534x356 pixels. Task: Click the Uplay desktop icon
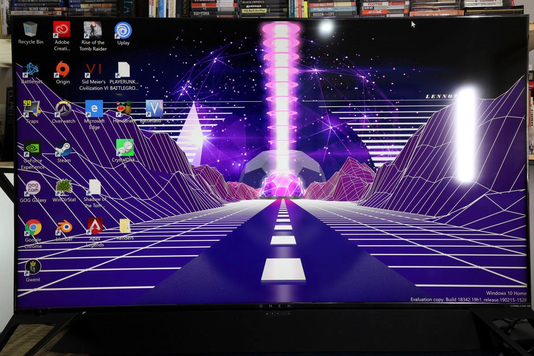(x=123, y=30)
